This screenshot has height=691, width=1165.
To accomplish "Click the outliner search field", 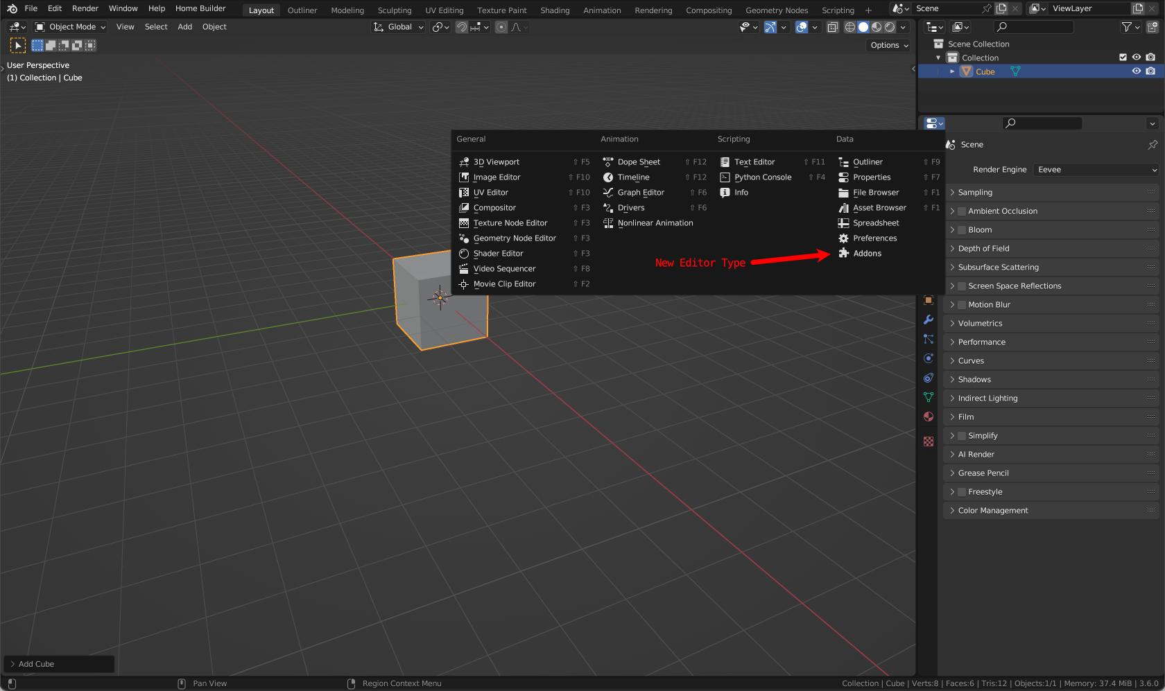I will click(x=1035, y=27).
